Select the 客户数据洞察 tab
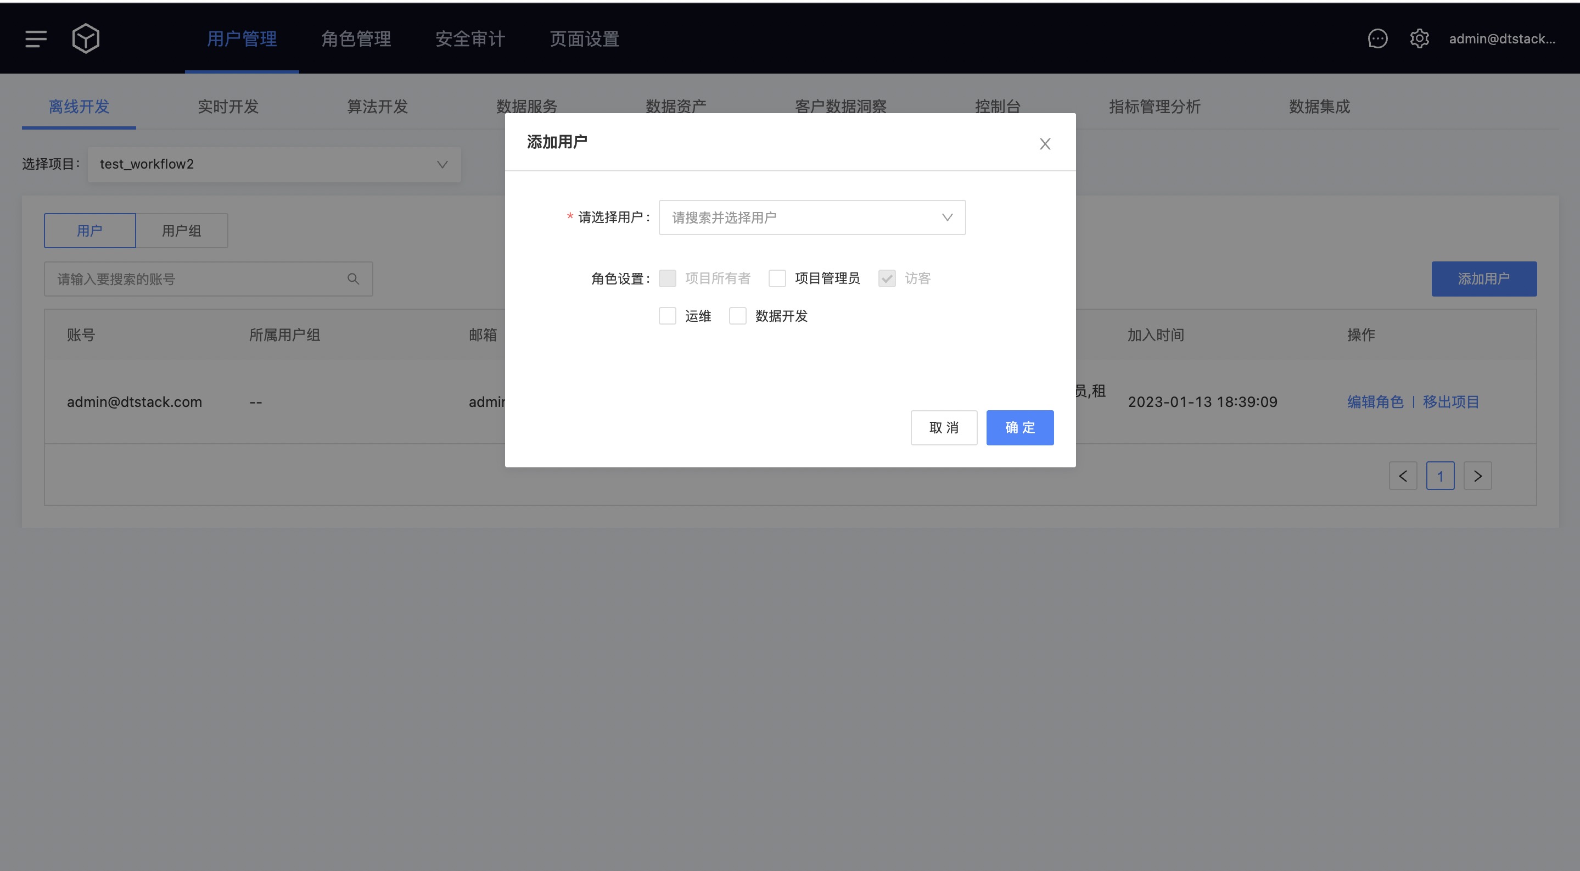The height and width of the screenshot is (871, 1580). click(841, 107)
